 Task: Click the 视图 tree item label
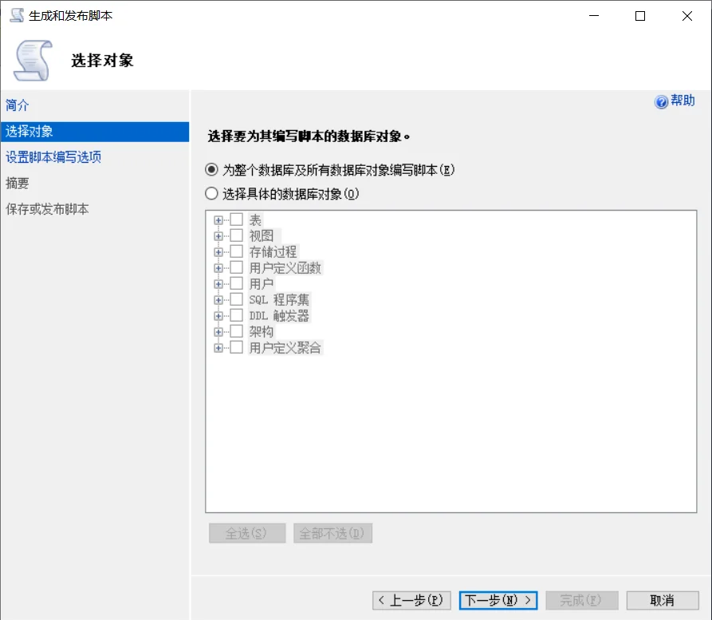(262, 236)
